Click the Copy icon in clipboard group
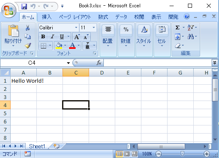This screenshot has height=158, width=219. [28, 37]
